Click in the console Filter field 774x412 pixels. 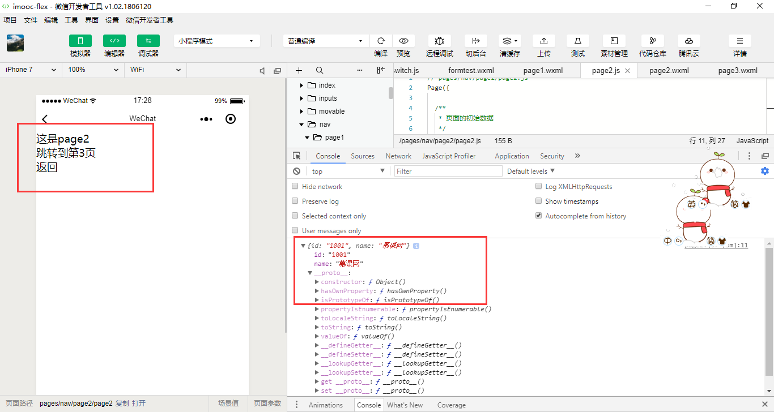tap(448, 171)
